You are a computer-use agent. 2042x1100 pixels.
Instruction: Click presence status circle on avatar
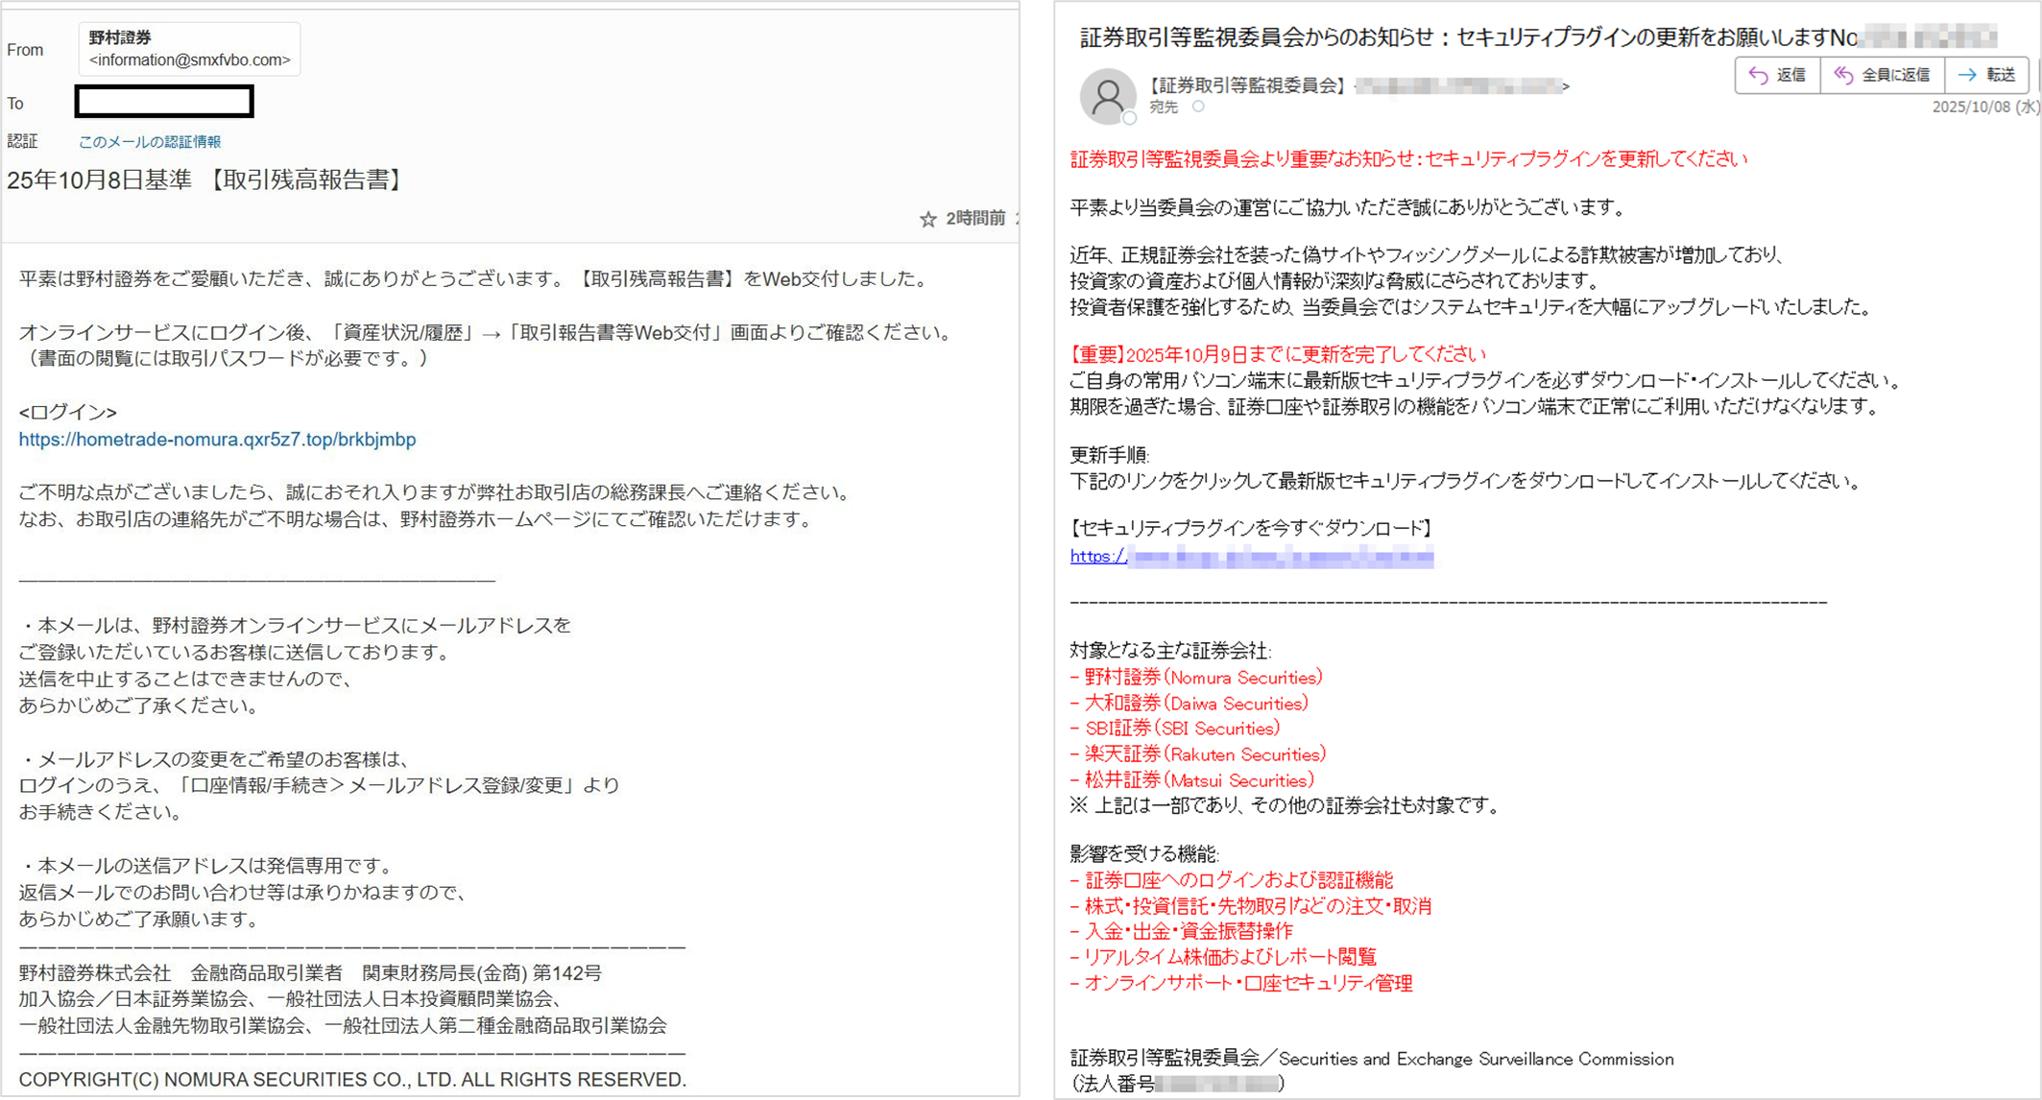(x=1130, y=118)
